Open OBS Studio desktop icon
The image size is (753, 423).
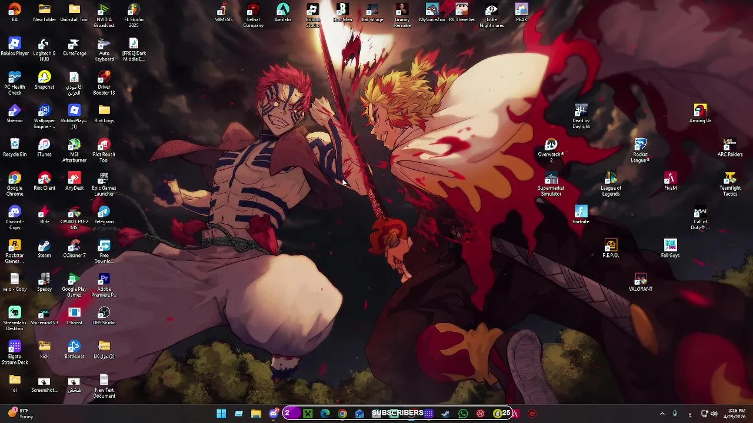point(104,316)
